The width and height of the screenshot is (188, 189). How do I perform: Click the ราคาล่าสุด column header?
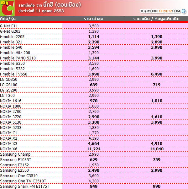tap(94, 19)
